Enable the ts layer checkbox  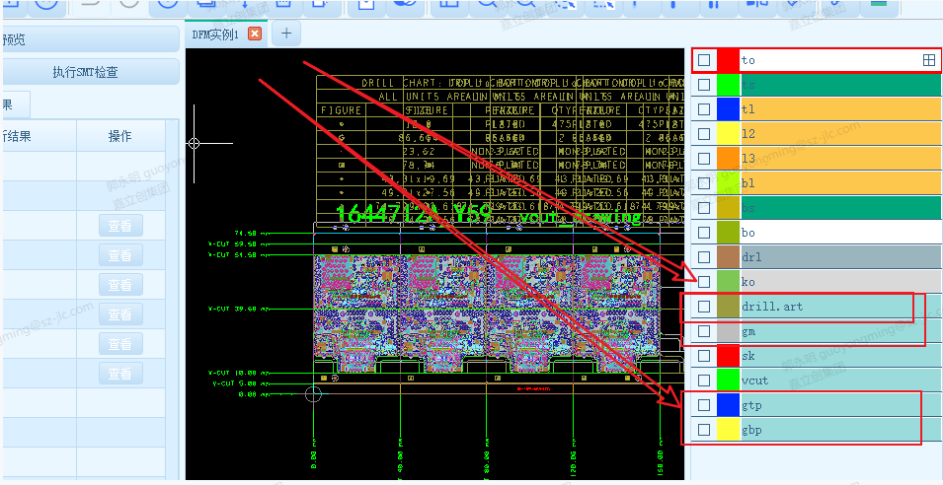pyautogui.click(x=704, y=85)
